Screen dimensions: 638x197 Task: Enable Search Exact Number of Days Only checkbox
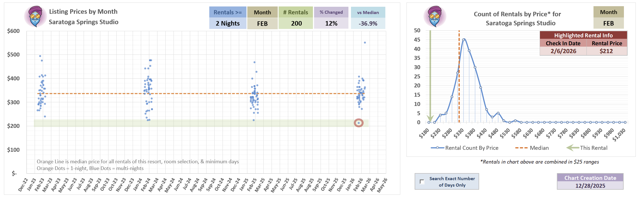(422, 182)
